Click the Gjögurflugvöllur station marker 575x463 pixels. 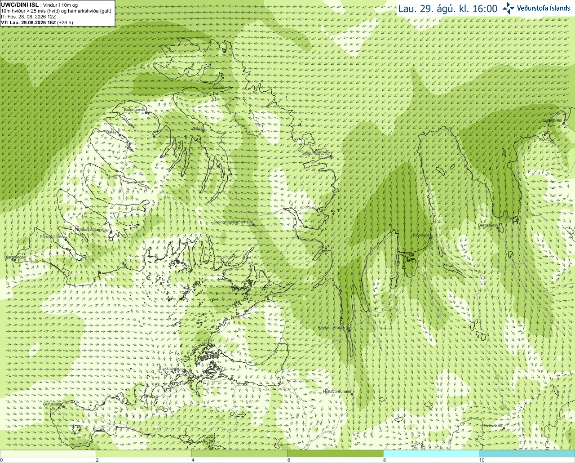[331, 156]
